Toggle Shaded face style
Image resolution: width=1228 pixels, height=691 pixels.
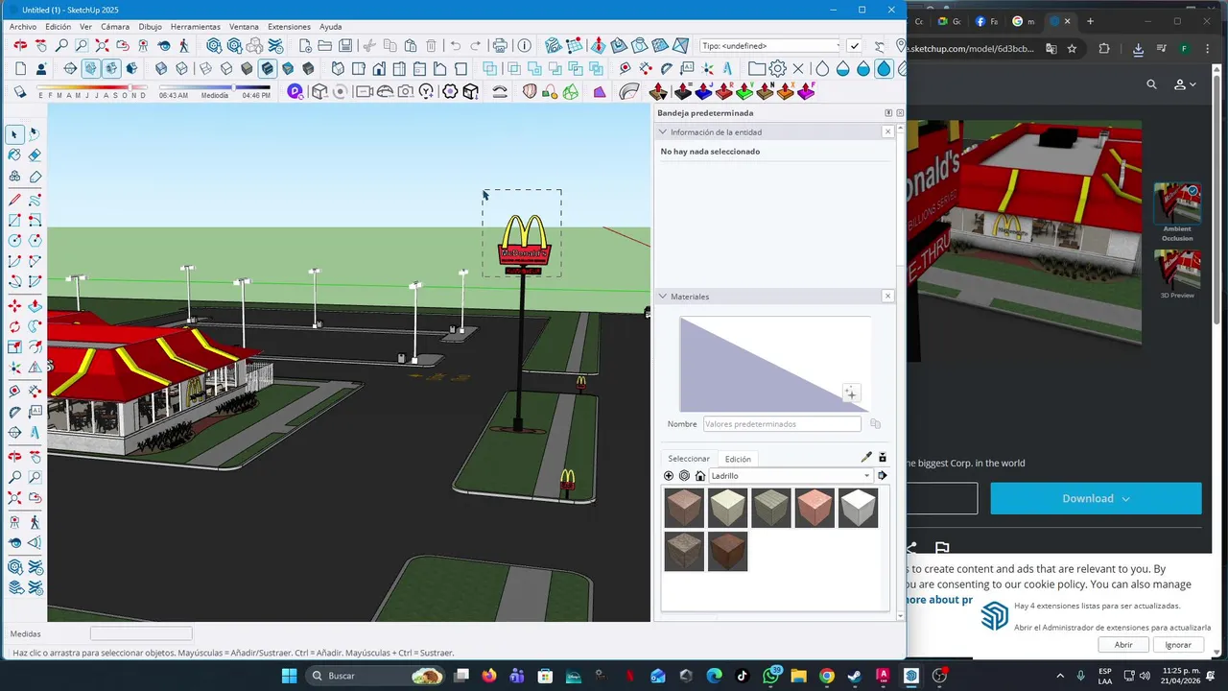click(247, 68)
